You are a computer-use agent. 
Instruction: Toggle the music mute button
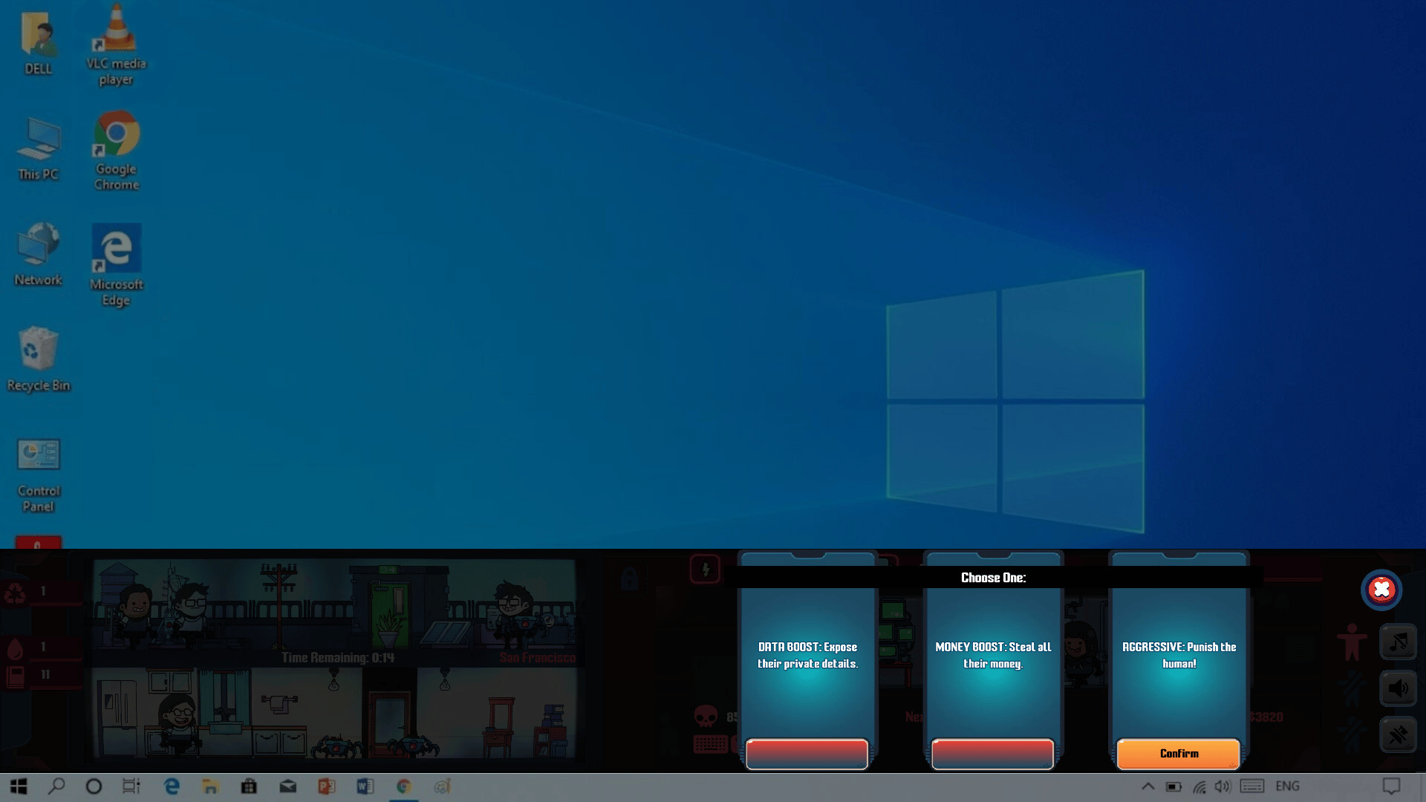1398,642
